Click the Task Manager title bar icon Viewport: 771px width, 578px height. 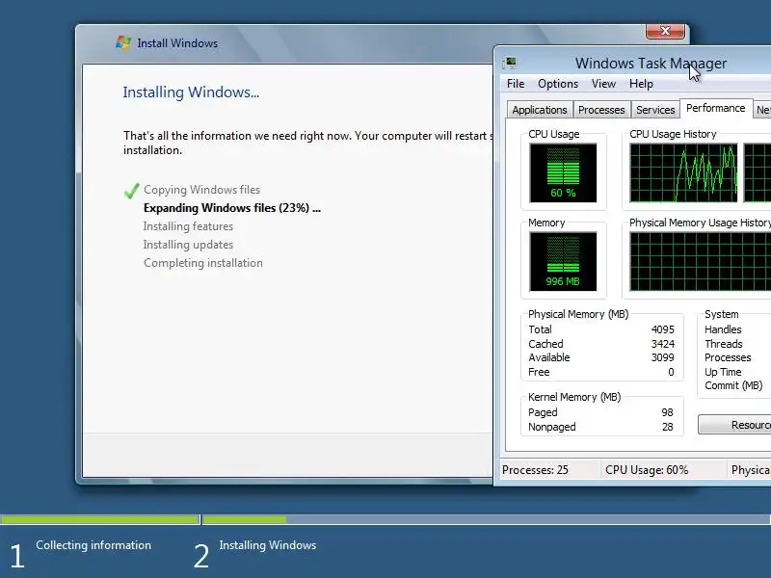click(x=510, y=63)
